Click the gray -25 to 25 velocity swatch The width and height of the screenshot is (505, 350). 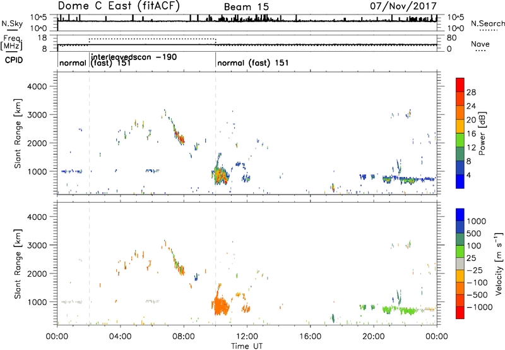click(x=460, y=264)
